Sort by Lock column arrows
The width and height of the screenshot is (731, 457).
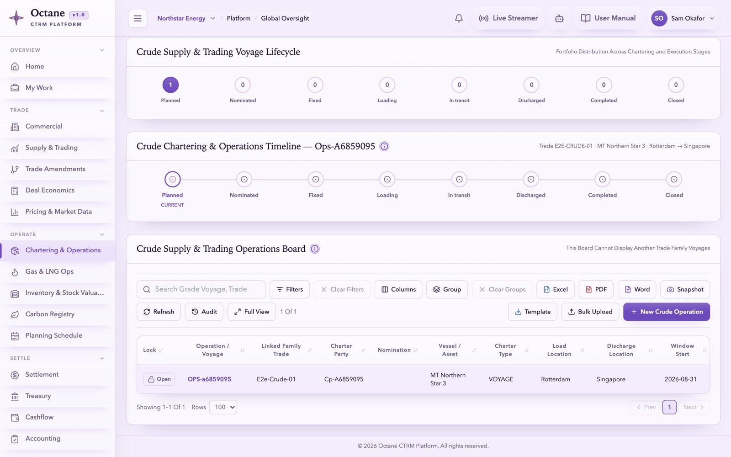[x=161, y=350]
